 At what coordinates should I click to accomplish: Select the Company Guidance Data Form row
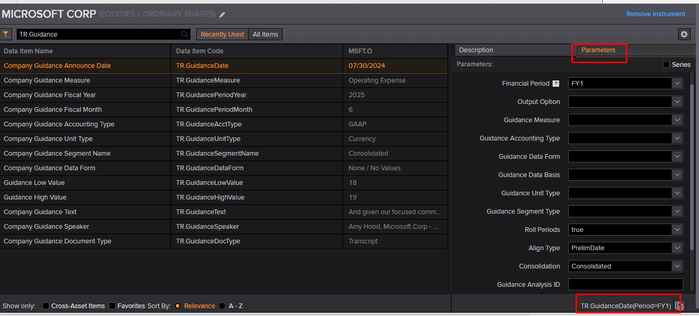click(x=224, y=168)
